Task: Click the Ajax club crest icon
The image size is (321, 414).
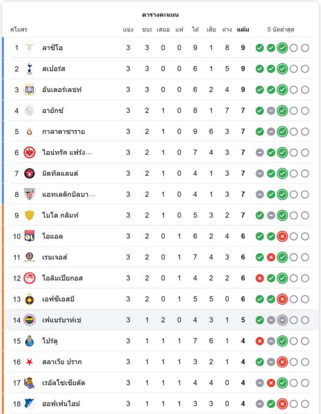Action: (x=29, y=111)
